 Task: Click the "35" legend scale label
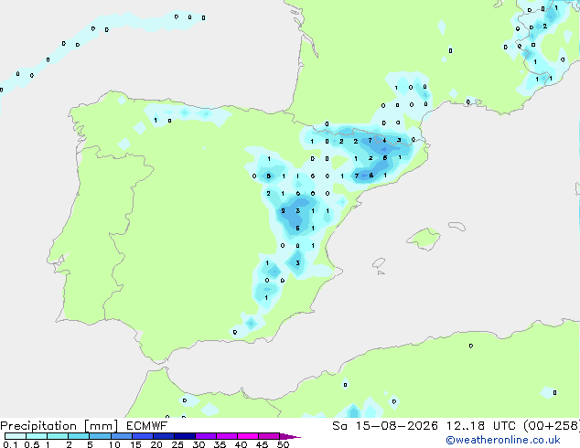pyautogui.click(x=220, y=444)
